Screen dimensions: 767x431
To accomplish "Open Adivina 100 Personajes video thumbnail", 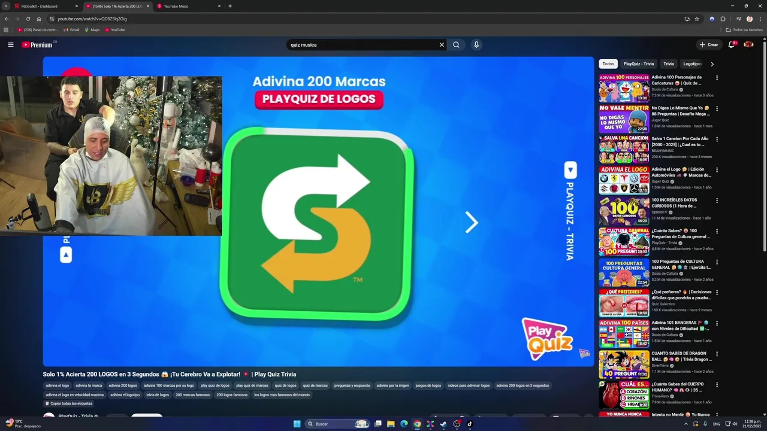I will point(624,87).
